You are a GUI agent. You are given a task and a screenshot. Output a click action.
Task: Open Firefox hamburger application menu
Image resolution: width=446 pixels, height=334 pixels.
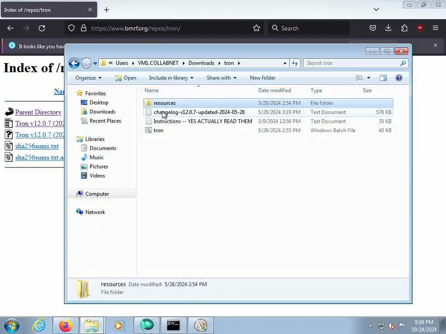point(436,28)
